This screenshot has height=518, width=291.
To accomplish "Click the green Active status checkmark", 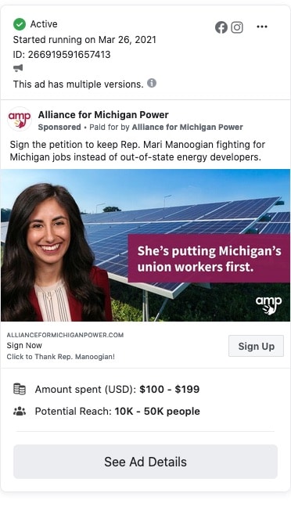I will (20, 24).
